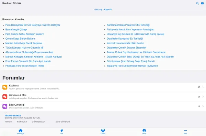Open topic Çorum Kargı Bahçe Bakımı

click(x=20, y=39)
